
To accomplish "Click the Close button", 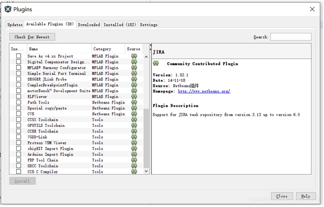I will pos(282,196).
